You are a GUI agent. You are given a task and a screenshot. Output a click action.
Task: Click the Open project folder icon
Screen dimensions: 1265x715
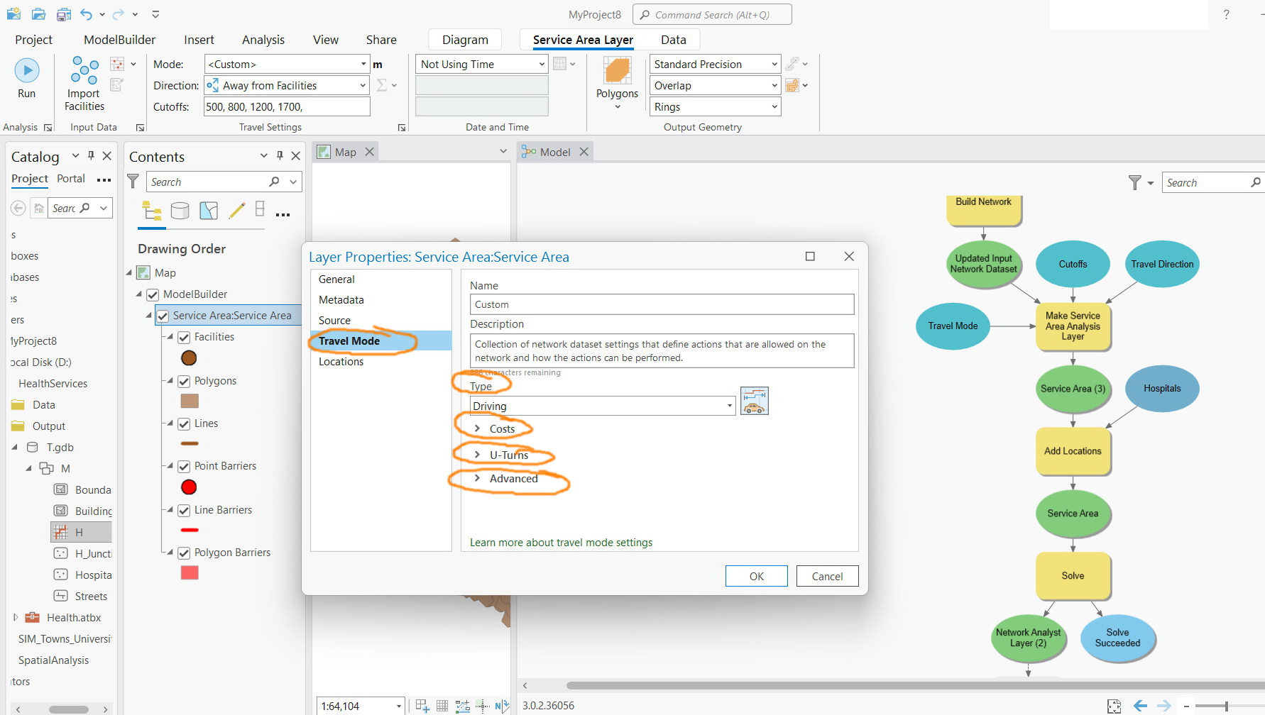(x=39, y=14)
